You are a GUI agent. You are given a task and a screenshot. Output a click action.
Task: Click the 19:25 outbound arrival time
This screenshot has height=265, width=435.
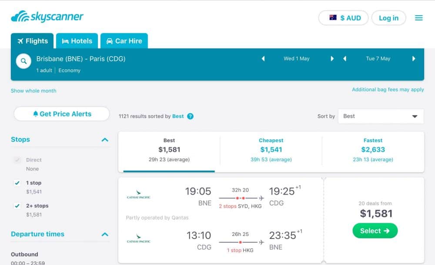tap(281, 191)
